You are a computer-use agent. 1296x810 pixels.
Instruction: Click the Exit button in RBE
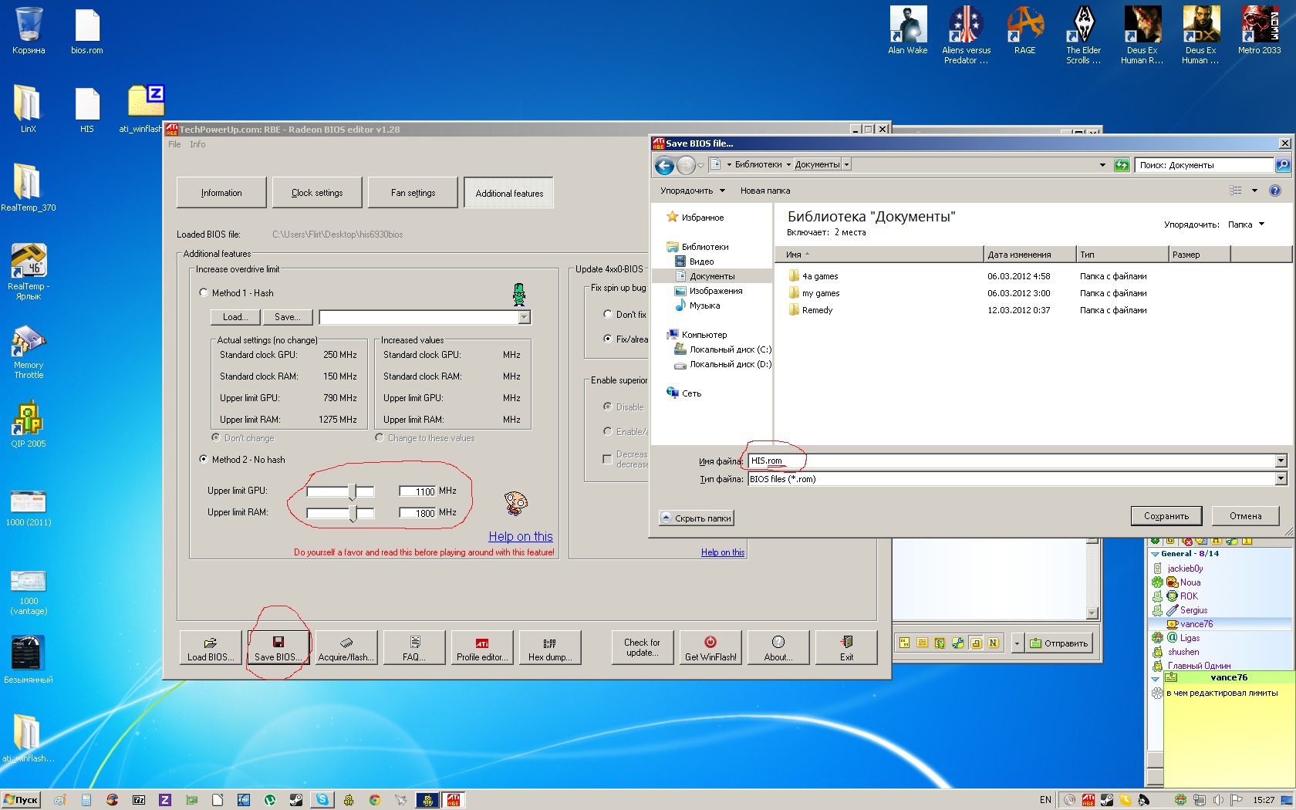click(x=846, y=647)
